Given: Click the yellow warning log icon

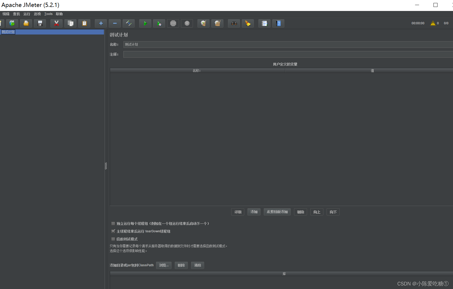Looking at the screenshot, I should point(433,23).
